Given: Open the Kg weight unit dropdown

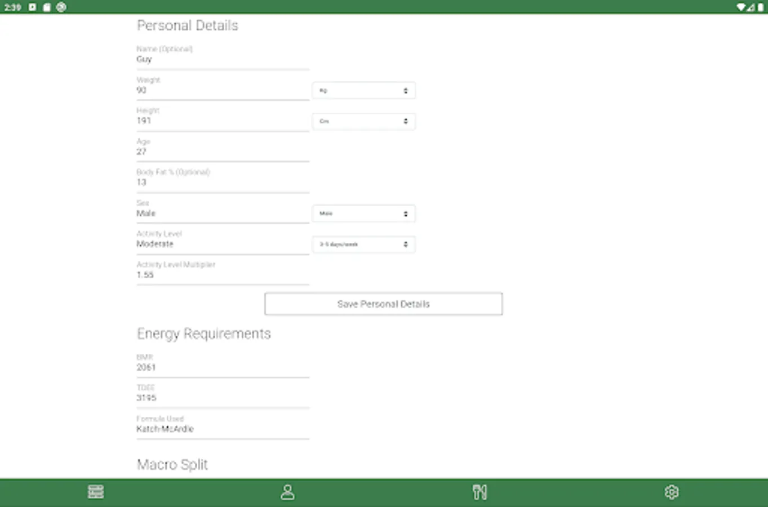Looking at the screenshot, I should click(363, 90).
